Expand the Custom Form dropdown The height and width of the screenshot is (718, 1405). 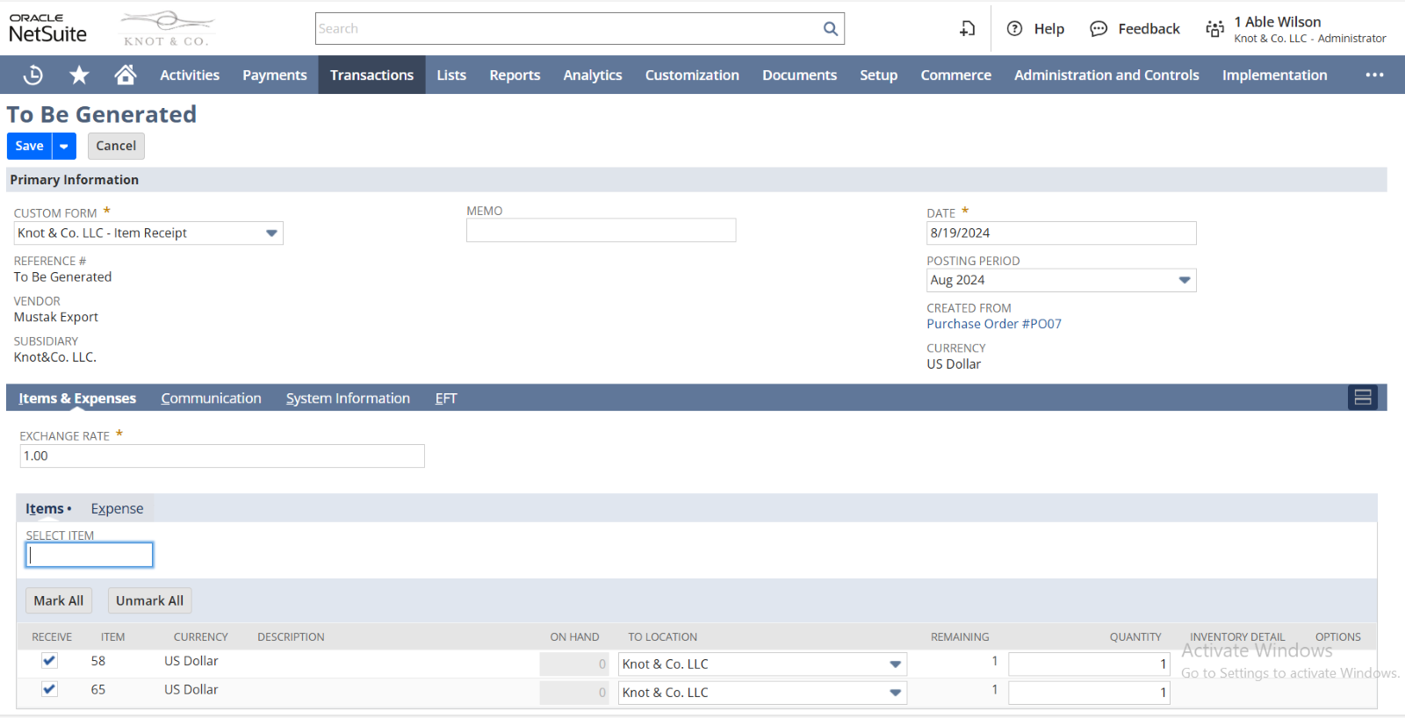271,233
